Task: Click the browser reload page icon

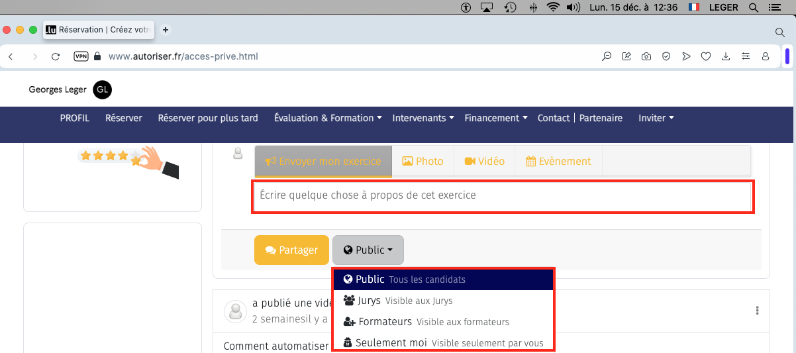Action: tap(56, 56)
